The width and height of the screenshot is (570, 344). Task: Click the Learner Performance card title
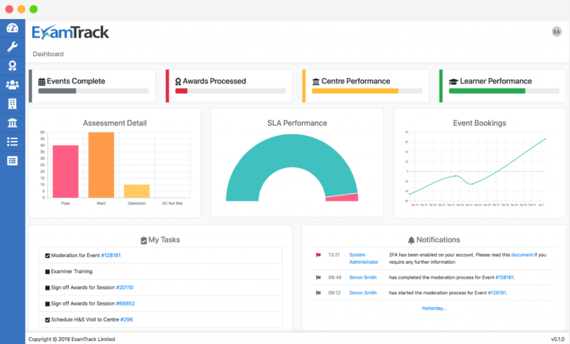point(496,81)
